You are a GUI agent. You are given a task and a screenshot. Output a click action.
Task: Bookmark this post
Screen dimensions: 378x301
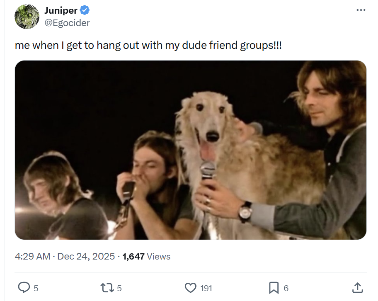(274, 288)
